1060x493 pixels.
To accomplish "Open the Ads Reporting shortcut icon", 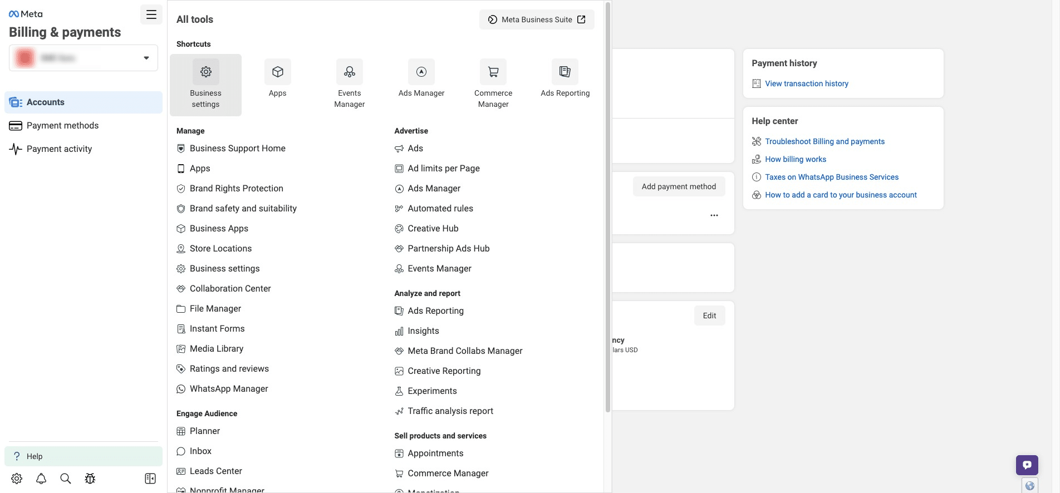I will click(x=565, y=72).
